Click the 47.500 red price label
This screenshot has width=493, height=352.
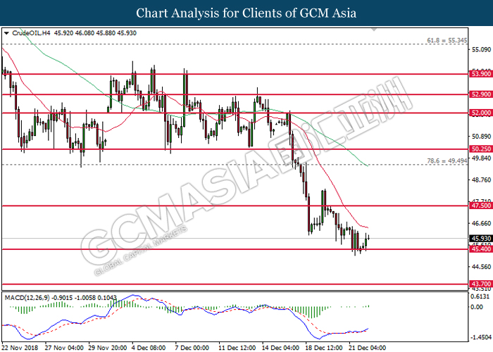click(481, 206)
